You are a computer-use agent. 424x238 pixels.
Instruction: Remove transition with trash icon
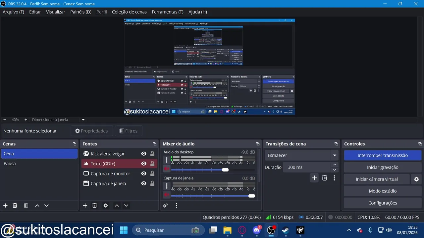click(x=325, y=178)
